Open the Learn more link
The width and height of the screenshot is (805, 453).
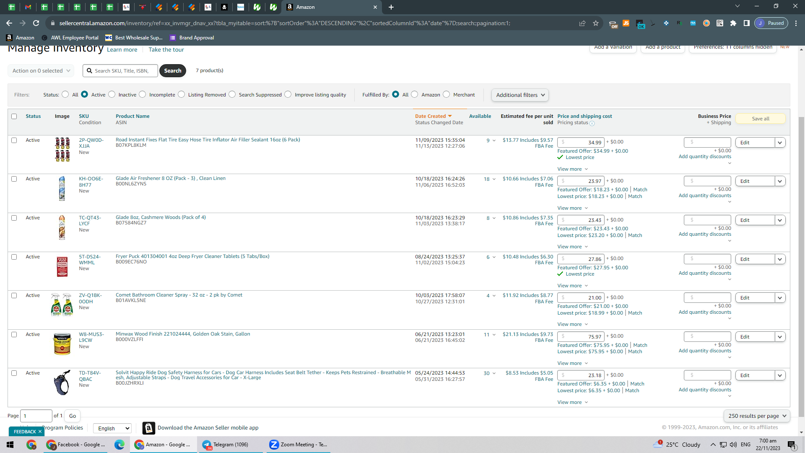(x=122, y=49)
